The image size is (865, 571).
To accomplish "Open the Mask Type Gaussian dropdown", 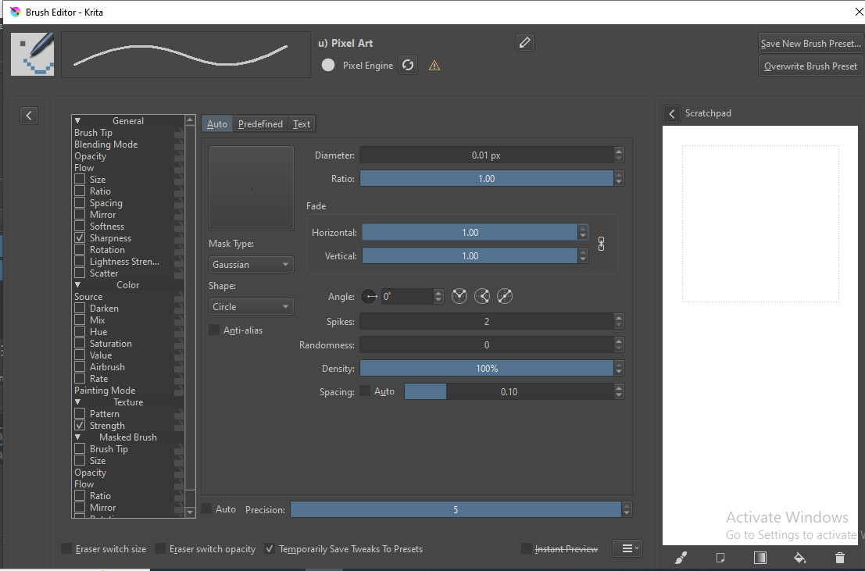I will pyautogui.click(x=251, y=265).
